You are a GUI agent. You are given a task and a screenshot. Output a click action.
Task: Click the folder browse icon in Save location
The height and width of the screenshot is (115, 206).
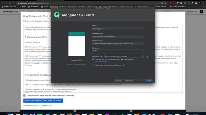tap(142, 43)
